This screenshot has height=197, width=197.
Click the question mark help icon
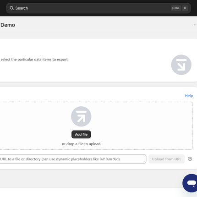(x=190, y=159)
